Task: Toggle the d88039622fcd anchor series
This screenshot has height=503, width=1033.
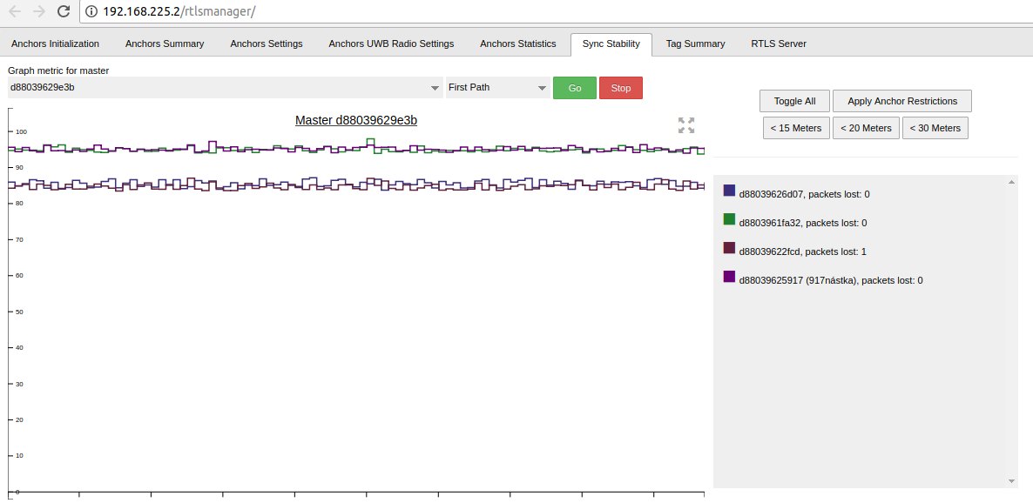Action: tap(730, 248)
